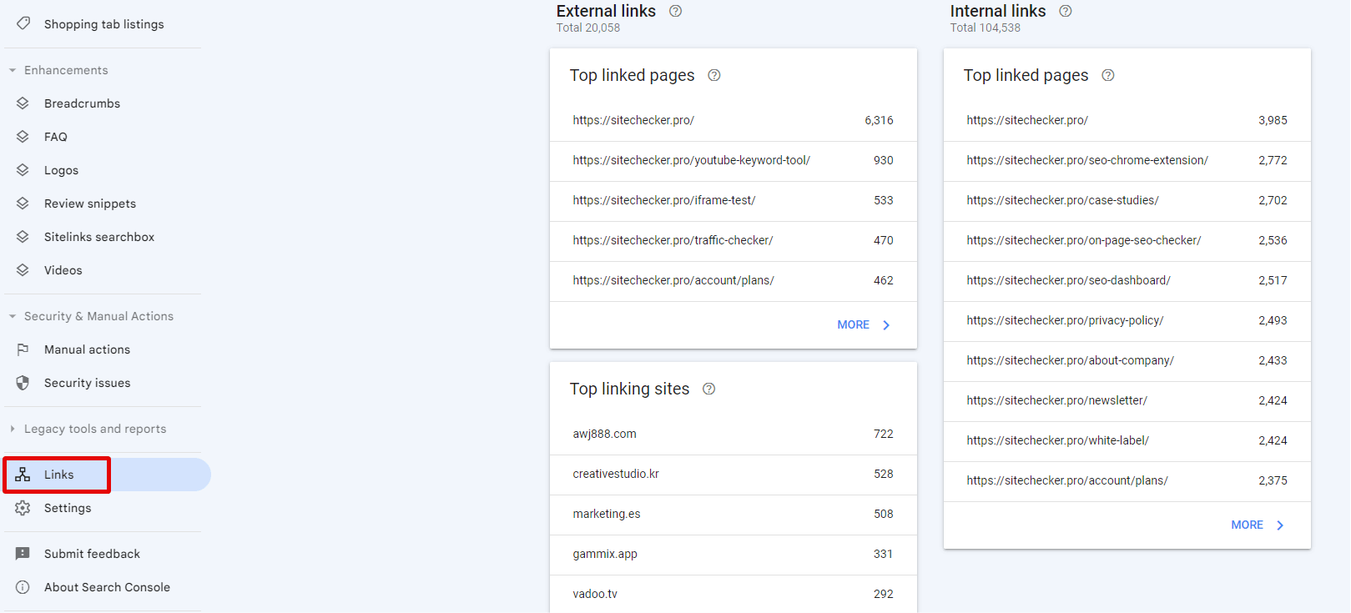The width and height of the screenshot is (1351, 613).
Task: Select linking site gammix.app
Action: (x=733, y=554)
